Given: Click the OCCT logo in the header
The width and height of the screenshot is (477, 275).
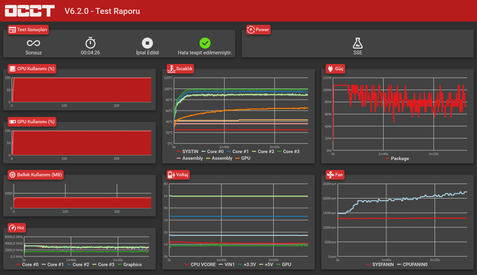Looking at the screenshot, I should 30,11.
